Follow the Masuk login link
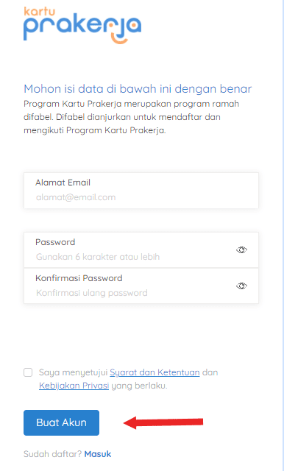The image size is (284, 471). (x=98, y=454)
